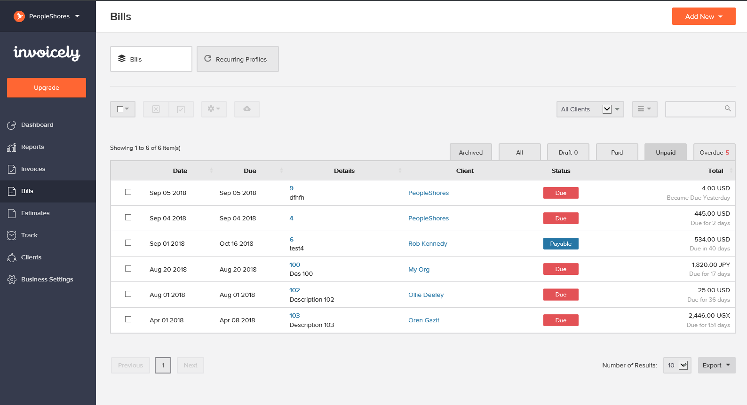This screenshot has height=405, width=747.
Task: Click the cloud upload icon in toolbar
Action: pos(246,109)
